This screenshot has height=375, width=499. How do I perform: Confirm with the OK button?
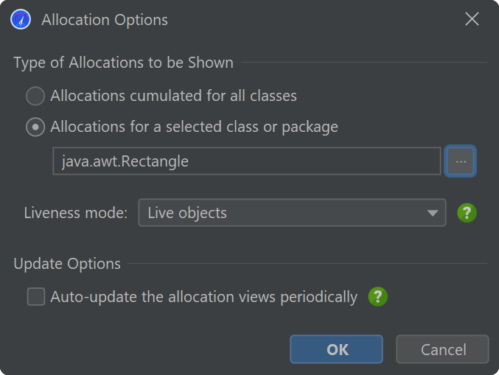[336, 349]
